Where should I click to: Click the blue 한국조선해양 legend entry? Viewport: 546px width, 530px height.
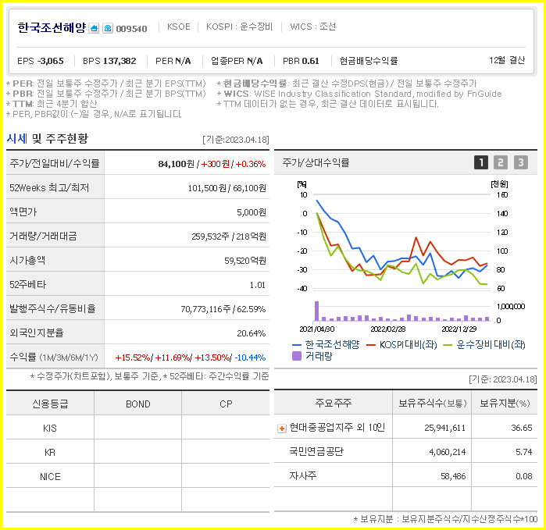(x=326, y=344)
